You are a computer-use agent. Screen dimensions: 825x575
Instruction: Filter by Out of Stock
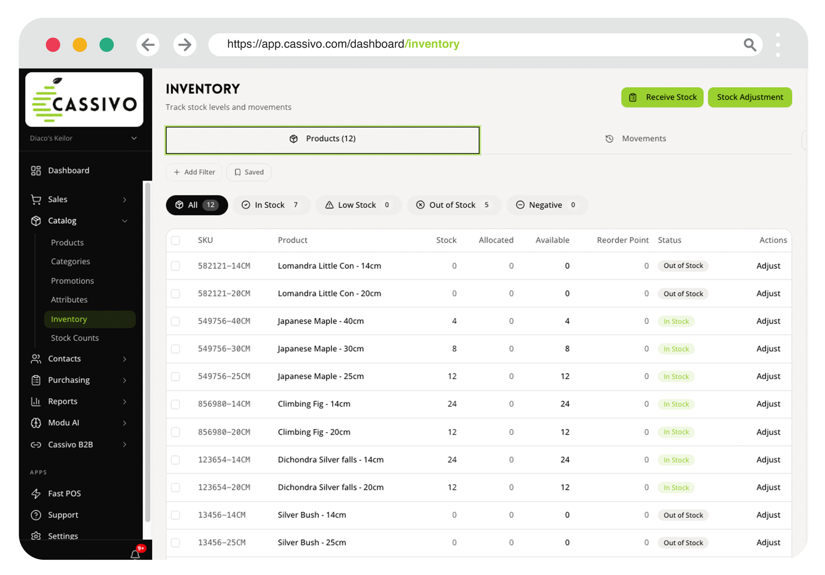(453, 205)
